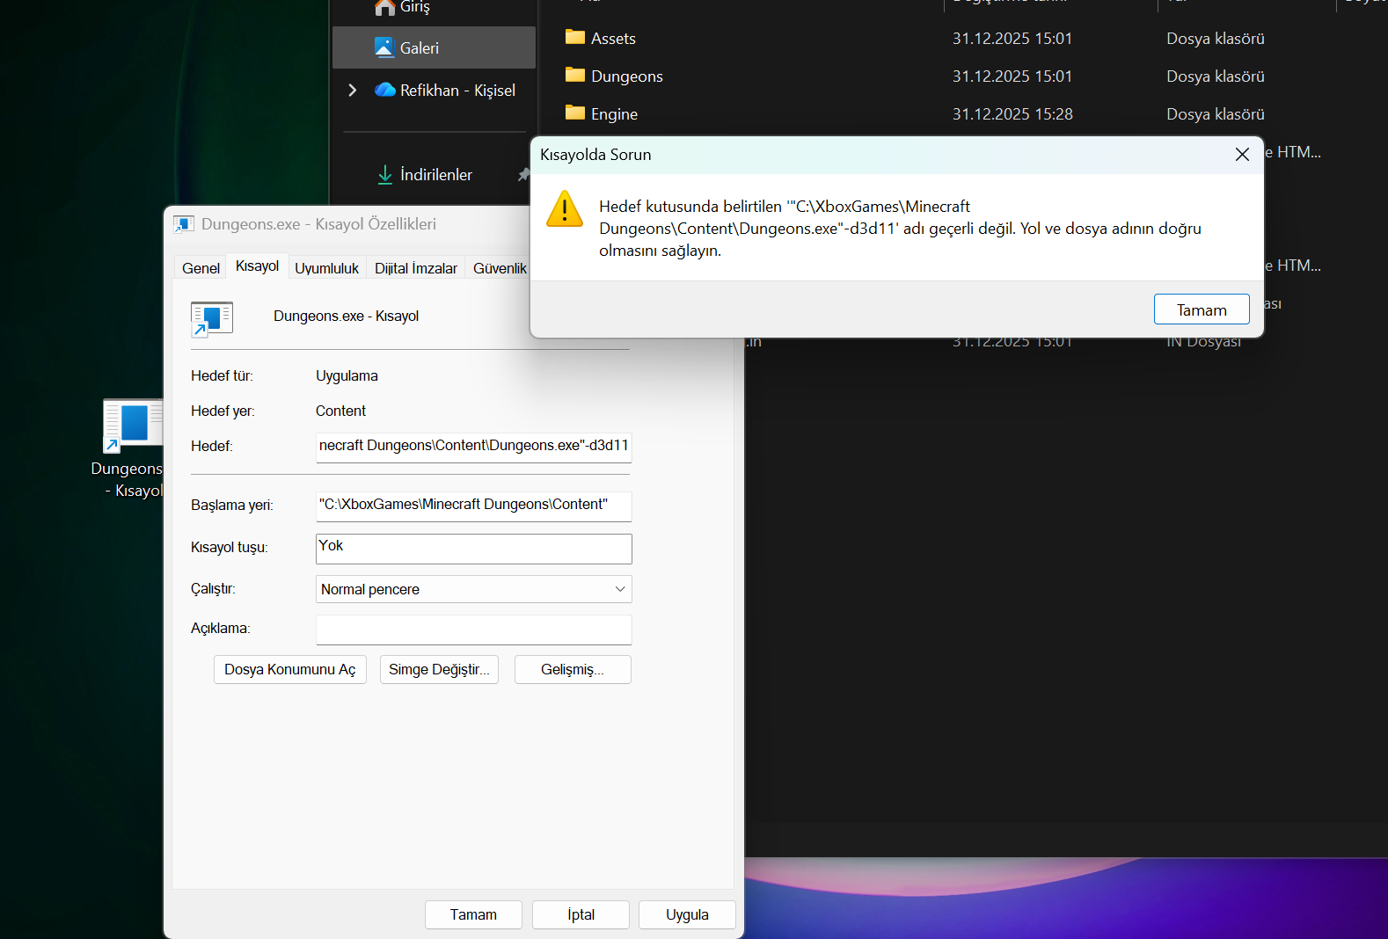This screenshot has width=1388, height=939.
Task: Click the Uygulama value next to Hedef tür
Action: pyautogui.click(x=347, y=375)
